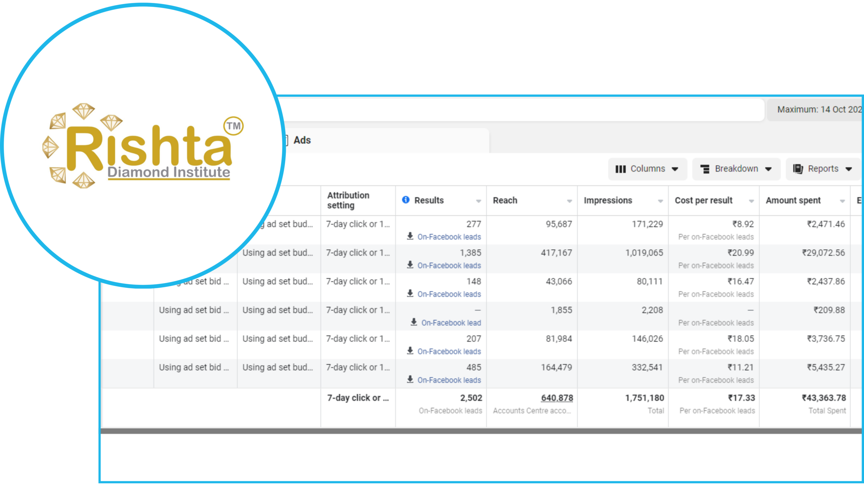The height and width of the screenshot is (486, 864).
Task: Open Reach column sort arrow
Action: (569, 201)
